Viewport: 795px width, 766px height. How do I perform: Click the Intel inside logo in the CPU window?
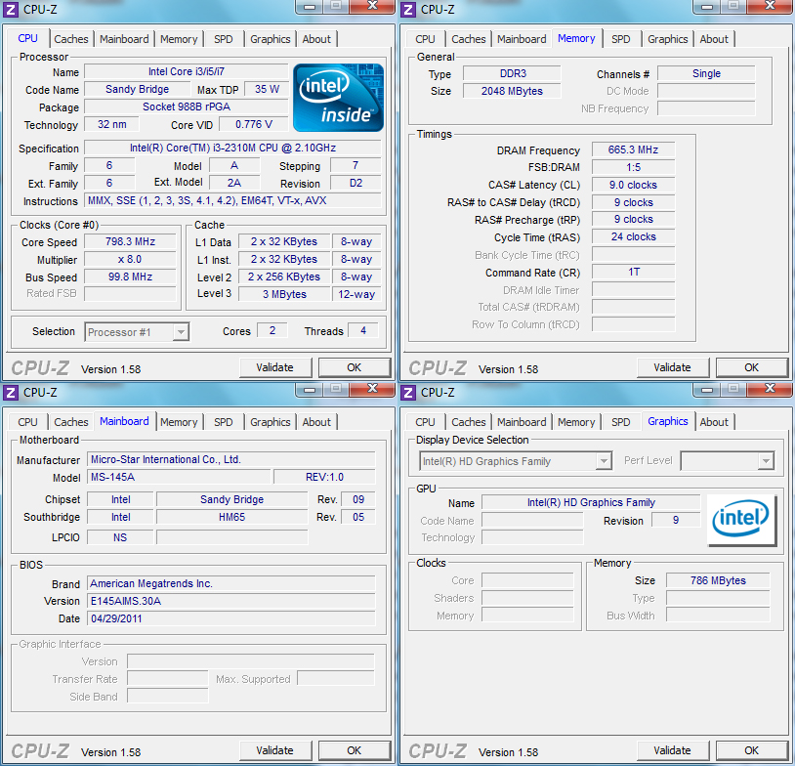point(338,98)
